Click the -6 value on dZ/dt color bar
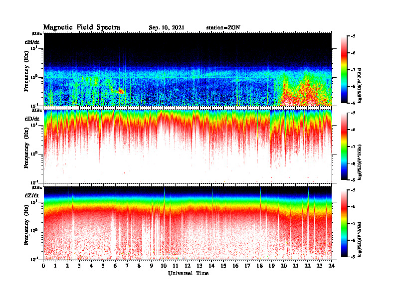 [x=353, y=207]
